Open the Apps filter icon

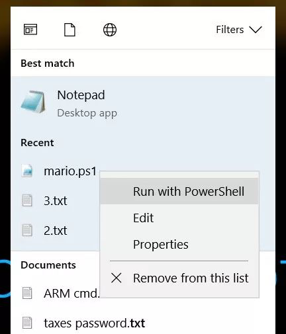[x=30, y=30]
